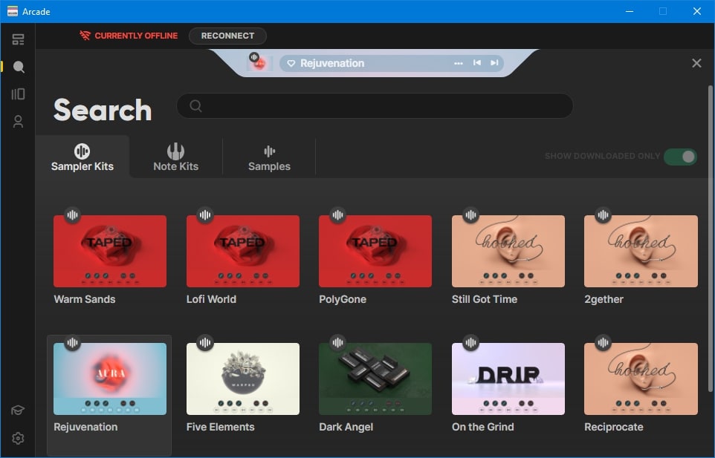Click the Currently Offline label
This screenshot has height=458, width=715.
tap(136, 36)
